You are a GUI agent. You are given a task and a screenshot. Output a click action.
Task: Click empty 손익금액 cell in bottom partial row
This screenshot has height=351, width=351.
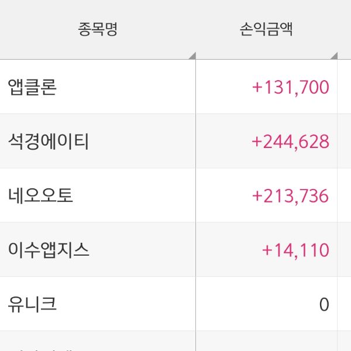266,342
